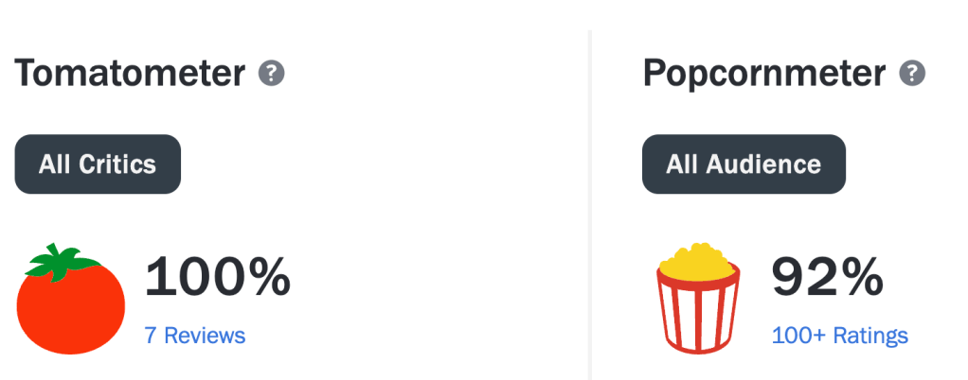Click the red tomato score icon
The height and width of the screenshot is (380, 968).
(x=70, y=299)
